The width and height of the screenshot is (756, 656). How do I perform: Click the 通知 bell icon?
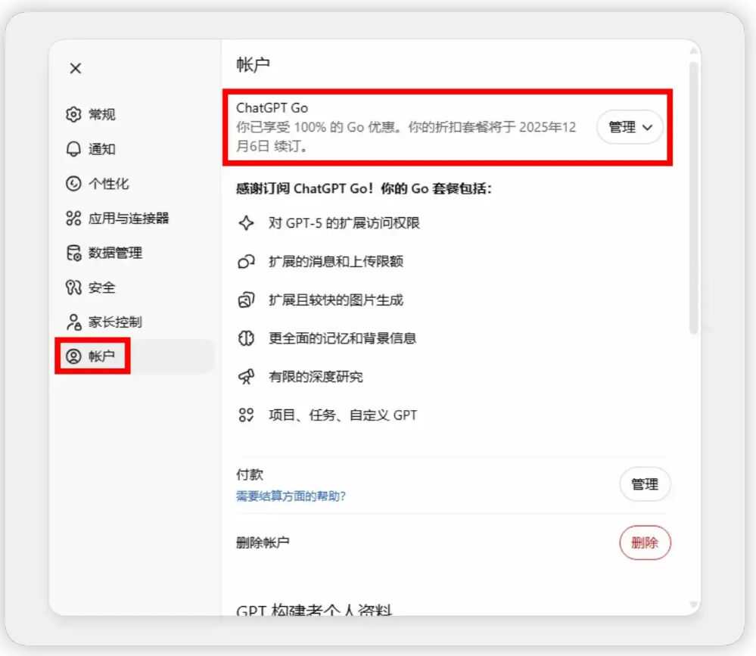[73, 149]
